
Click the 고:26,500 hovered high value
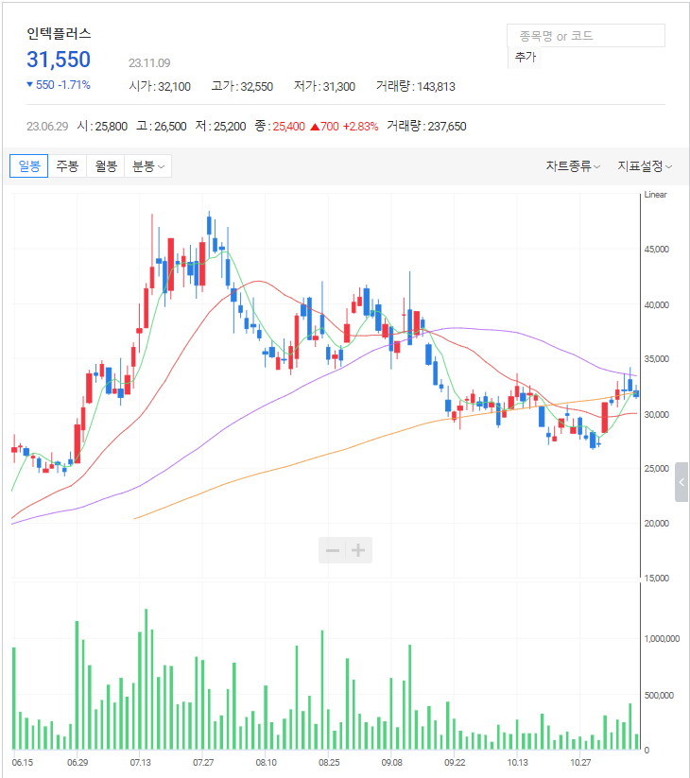click(x=162, y=127)
